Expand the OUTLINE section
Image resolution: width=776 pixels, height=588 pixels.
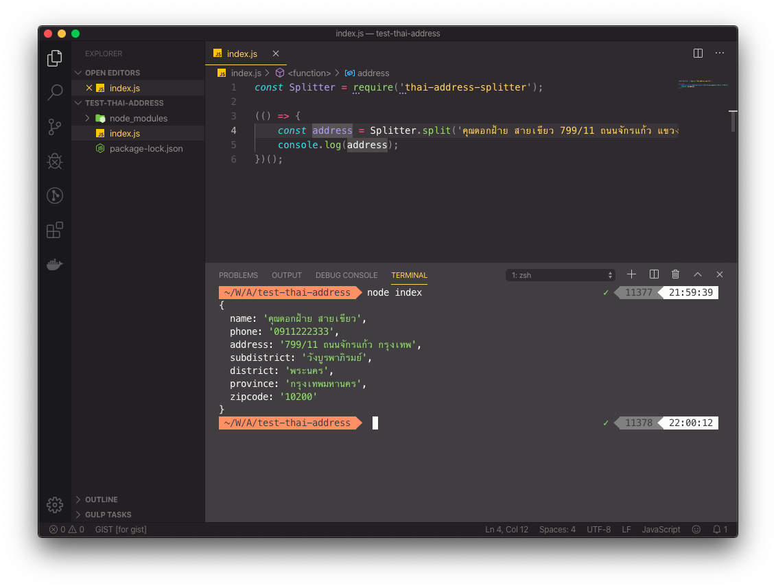point(101,499)
